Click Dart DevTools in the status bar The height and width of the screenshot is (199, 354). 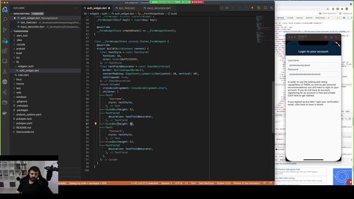click(206, 183)
